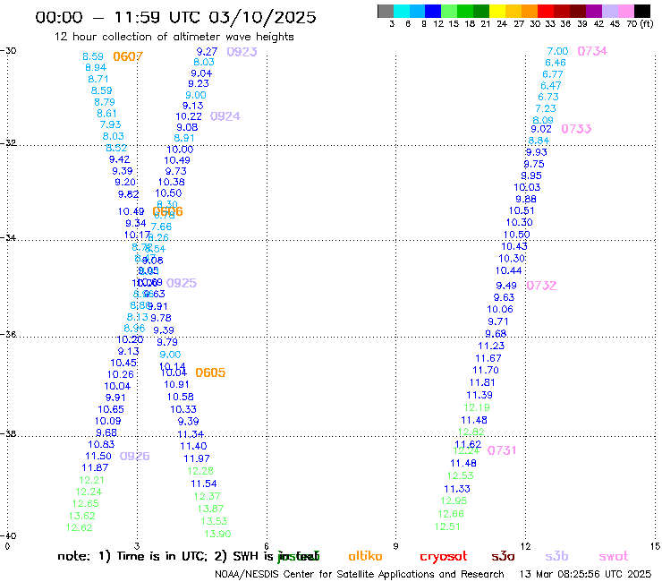This screenshot has height=582, width=662.
Task: Click the red swatch in the color legend
Action: 546,11
